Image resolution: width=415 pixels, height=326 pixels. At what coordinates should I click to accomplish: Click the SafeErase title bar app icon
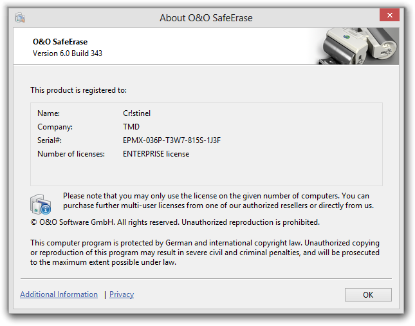pos(20,18)
